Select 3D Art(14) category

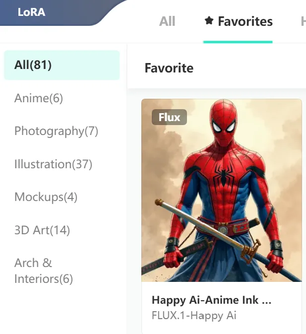tap(42, 230)
